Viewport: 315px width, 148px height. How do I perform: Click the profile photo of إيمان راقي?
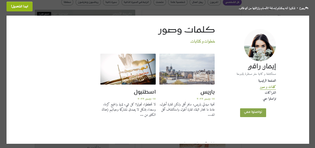click(260, 45)
